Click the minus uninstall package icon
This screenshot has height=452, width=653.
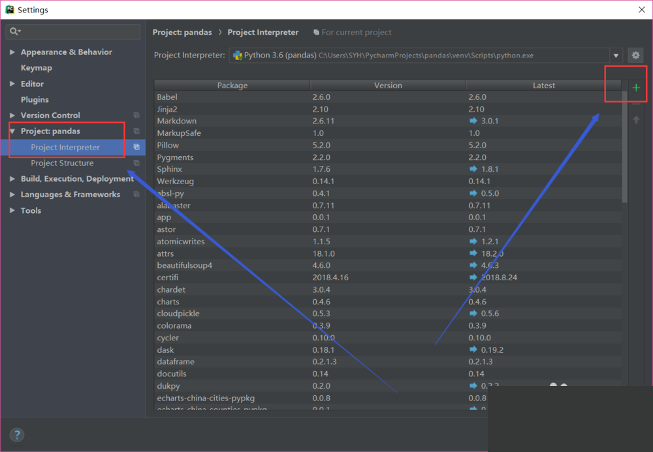pyautogui.click(x=636, y=104)
